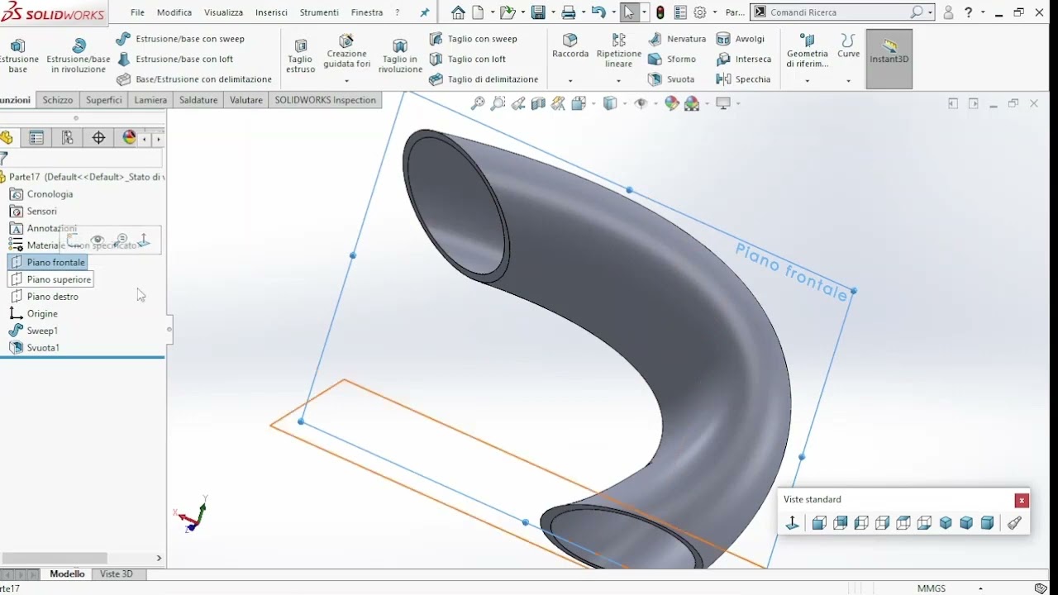Open the File menu
The height and width of the screenshot is (595, 1058).
(137, 12)
